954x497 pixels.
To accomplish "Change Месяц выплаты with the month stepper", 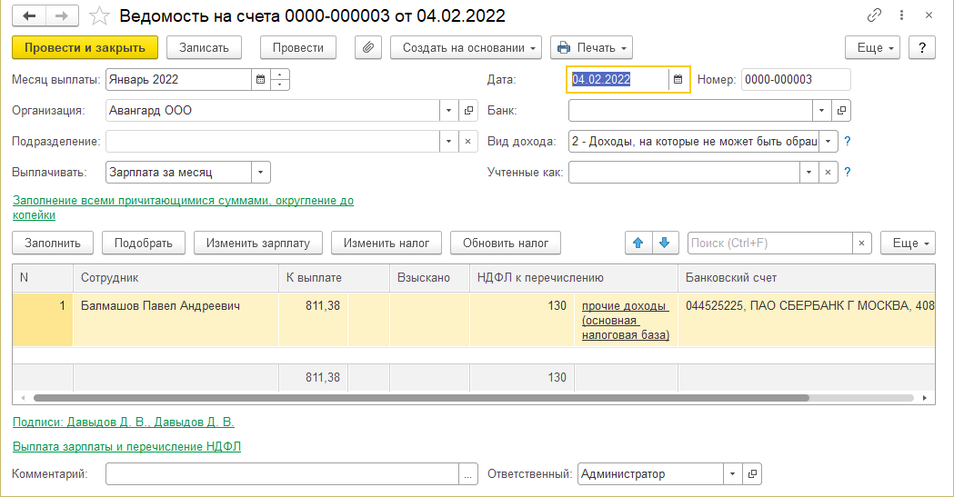I will [x=279, y=80].
